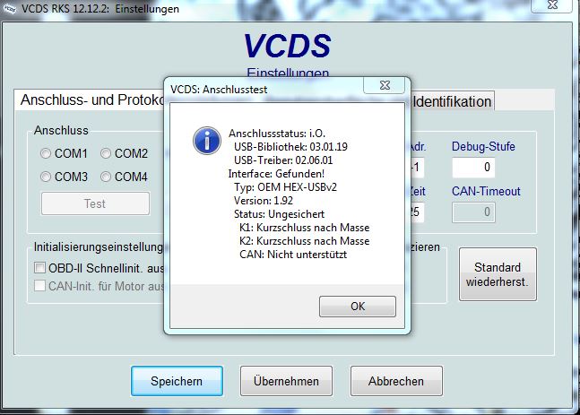Close the VCDS Einstellungen main window
Screen dimensions: 580x415
pos(552,5)
